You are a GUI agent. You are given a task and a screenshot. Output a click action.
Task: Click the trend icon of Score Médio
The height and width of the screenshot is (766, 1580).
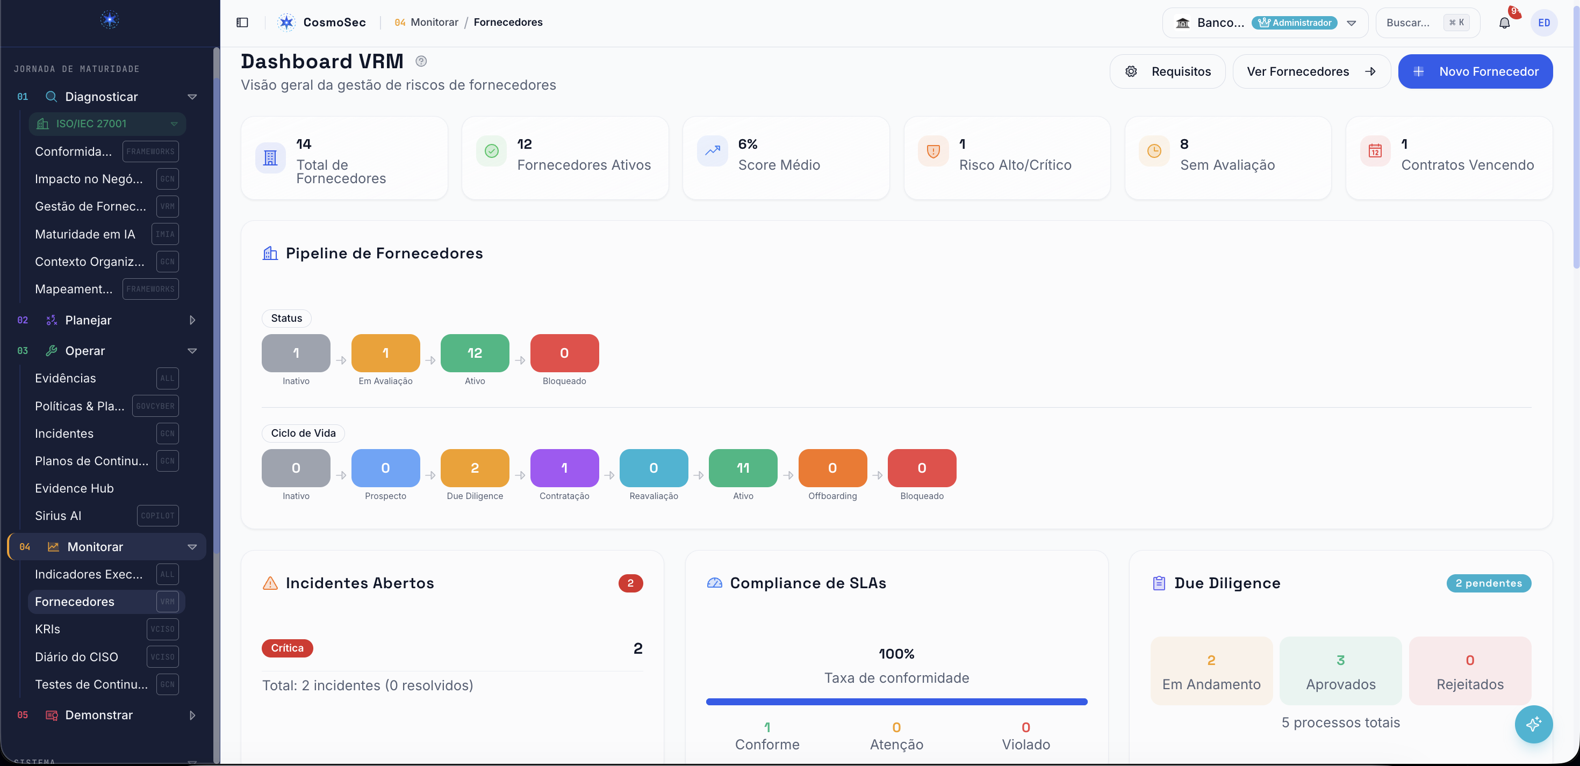pyautogui.click(x=712, y=151)
